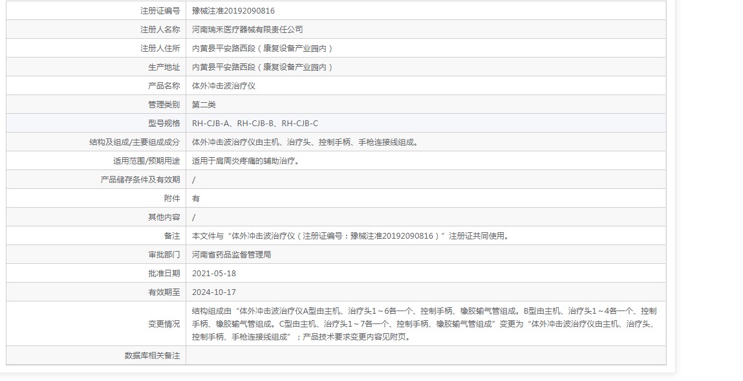Click the 数据库相关备注 label

coord(152,356)
